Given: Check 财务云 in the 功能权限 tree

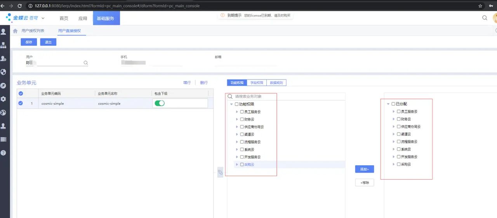Looking at the screenshot, I should pos(242,119).
